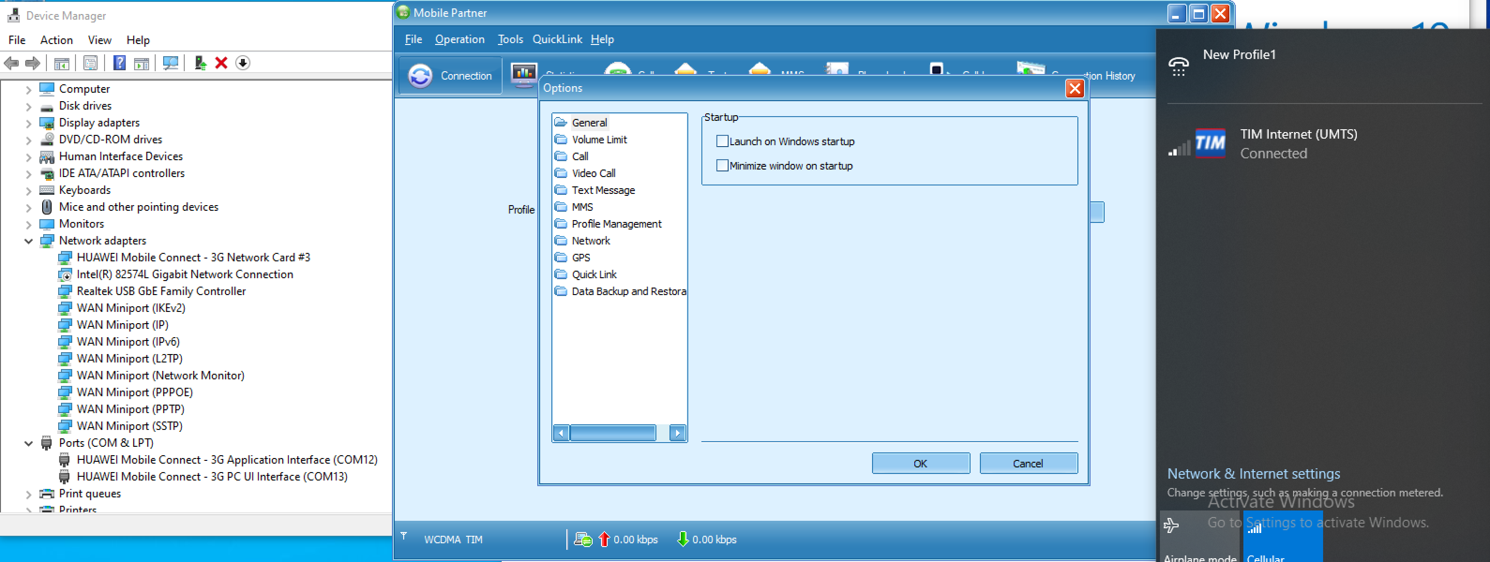Close the Options dialog with red X

pos(1075,89)
